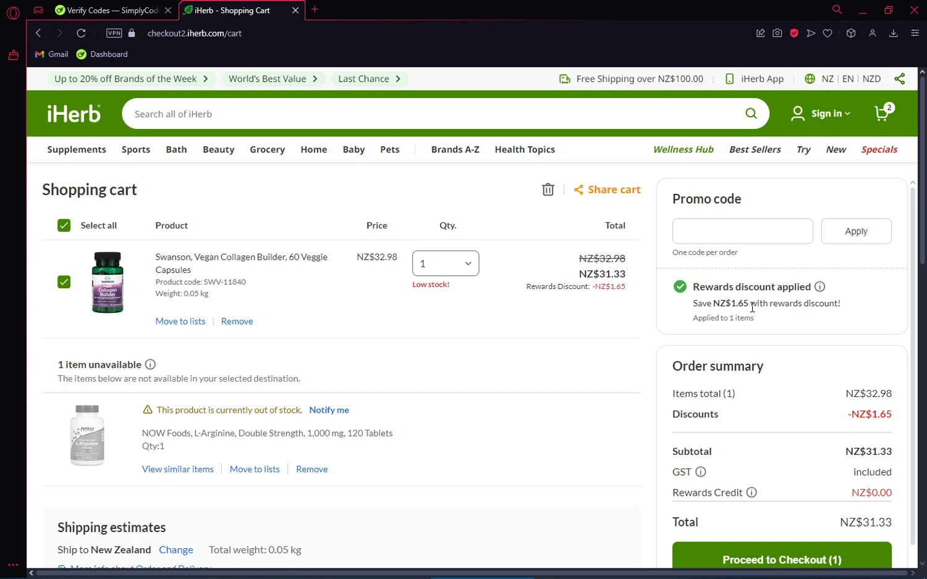Move NOW Foods L-Arginine to lists
Viewport: 927px width, 579px height.
(x=255, y=469)
